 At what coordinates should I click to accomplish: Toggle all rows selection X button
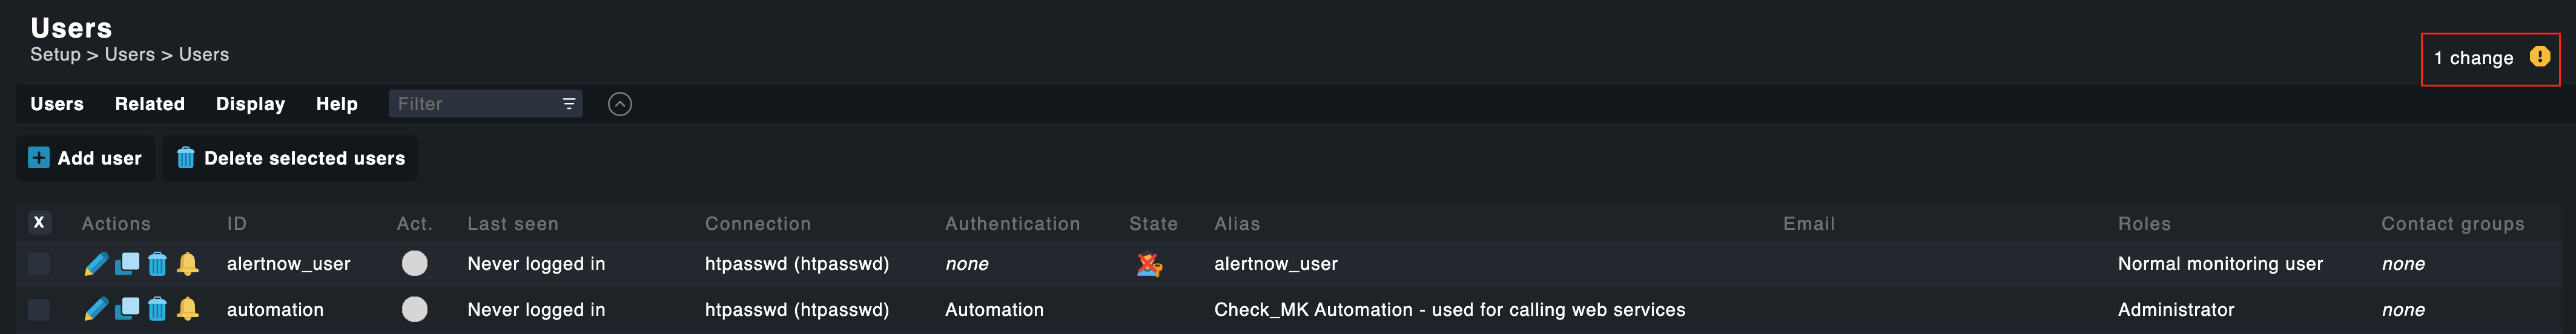coord(39,223)
